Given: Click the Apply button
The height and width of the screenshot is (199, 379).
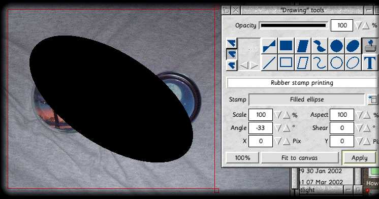Looking at the screenshot, I should tap(359, 158).
